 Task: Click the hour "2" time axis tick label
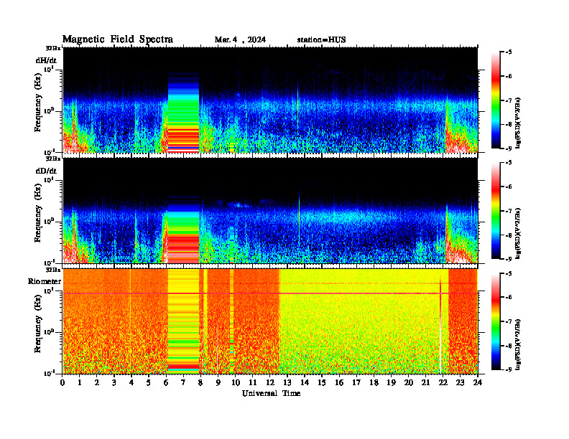(97, 382)
